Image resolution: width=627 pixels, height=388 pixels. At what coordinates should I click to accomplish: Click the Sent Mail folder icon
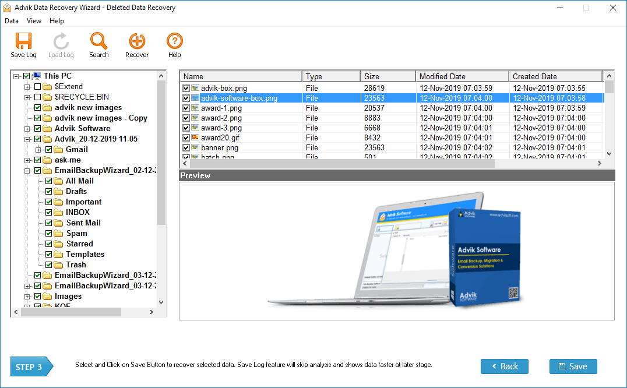[59, 223]
